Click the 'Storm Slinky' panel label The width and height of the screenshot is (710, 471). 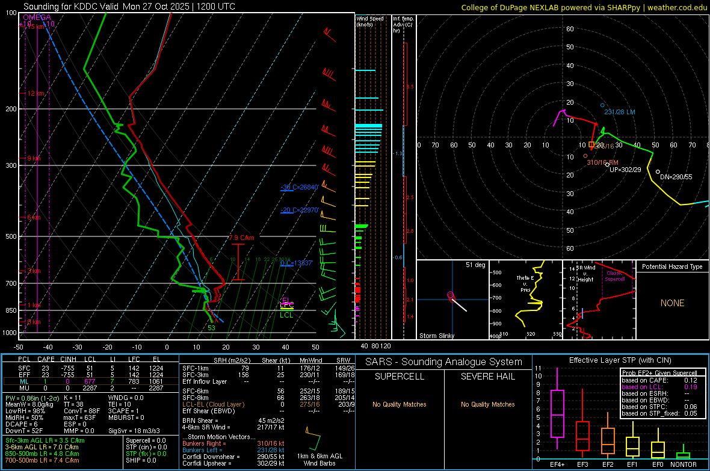click(x=436, y=336)
